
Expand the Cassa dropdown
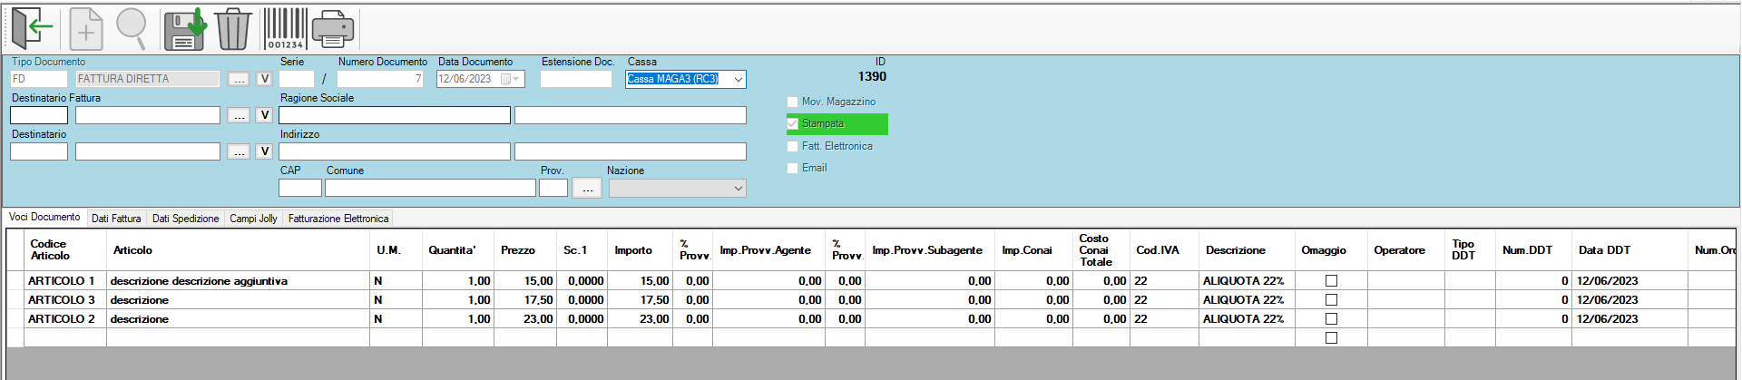point(738,79)
